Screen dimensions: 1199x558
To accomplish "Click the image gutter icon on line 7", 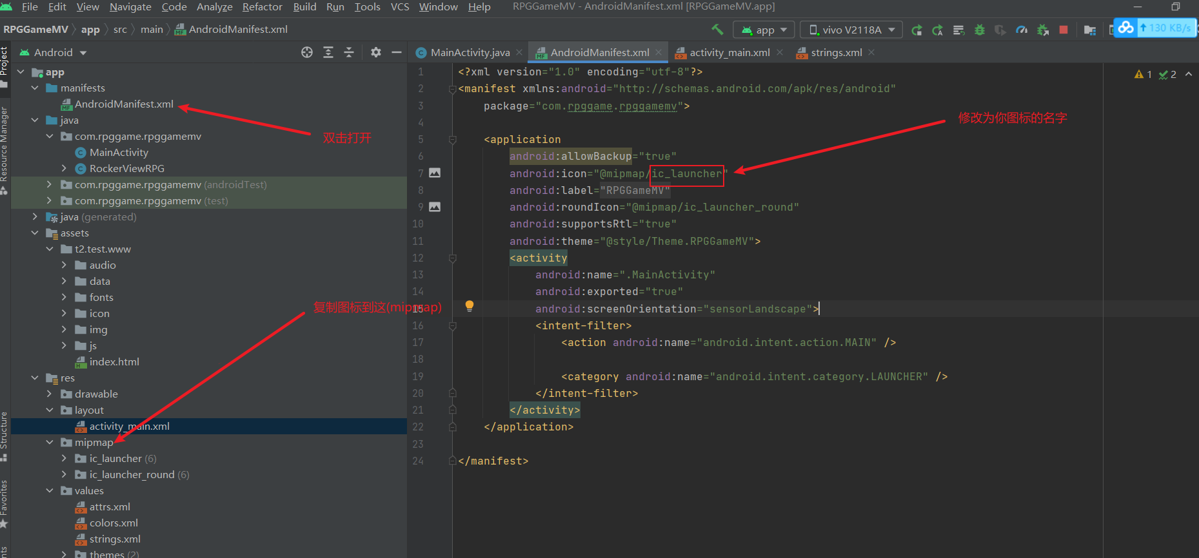I will click(435, 173).
